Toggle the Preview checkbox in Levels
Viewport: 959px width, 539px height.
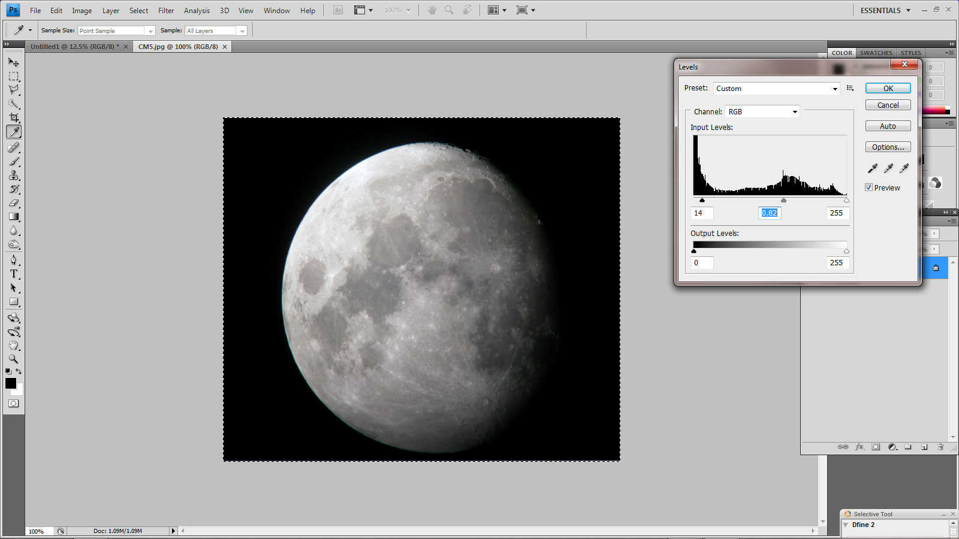click(868, 187)
